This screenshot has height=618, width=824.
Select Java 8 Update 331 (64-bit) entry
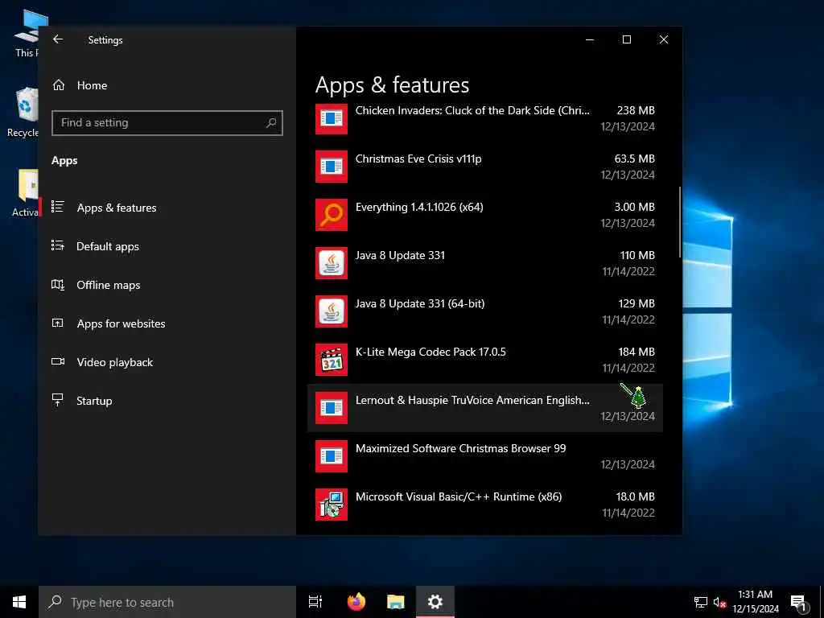pos(484,311)
